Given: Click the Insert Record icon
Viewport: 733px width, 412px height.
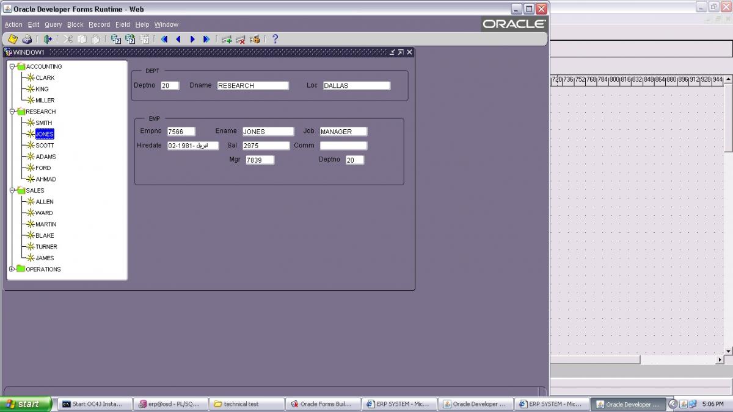Looking at the screenshot, I should [227, 39].
